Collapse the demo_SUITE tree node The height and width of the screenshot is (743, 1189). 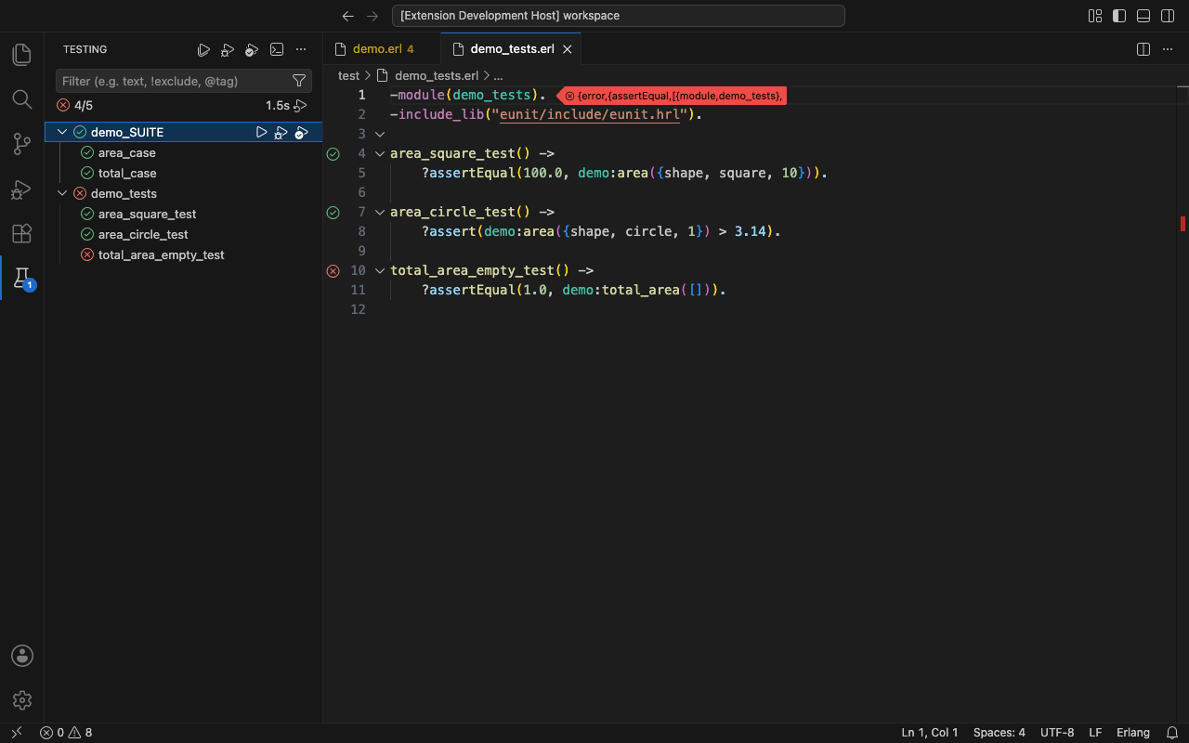(x=62, y=133)
